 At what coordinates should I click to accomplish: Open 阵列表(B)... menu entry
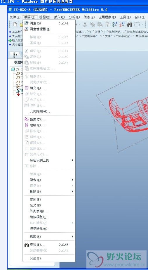tap(49, 211)
